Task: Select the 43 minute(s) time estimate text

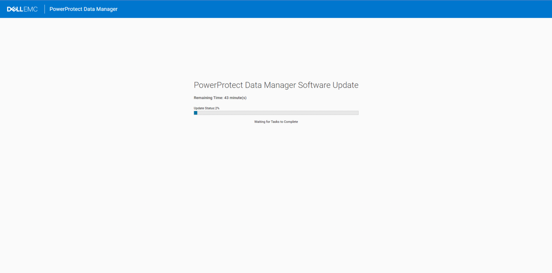Action: [x=235, y=98]
